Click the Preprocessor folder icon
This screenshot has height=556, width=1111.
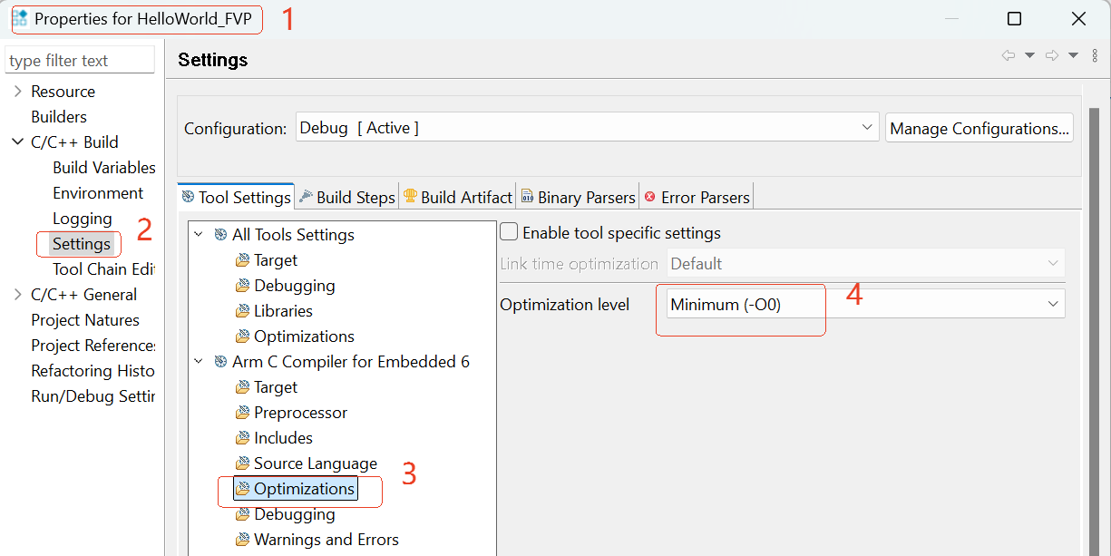[242, 413]
